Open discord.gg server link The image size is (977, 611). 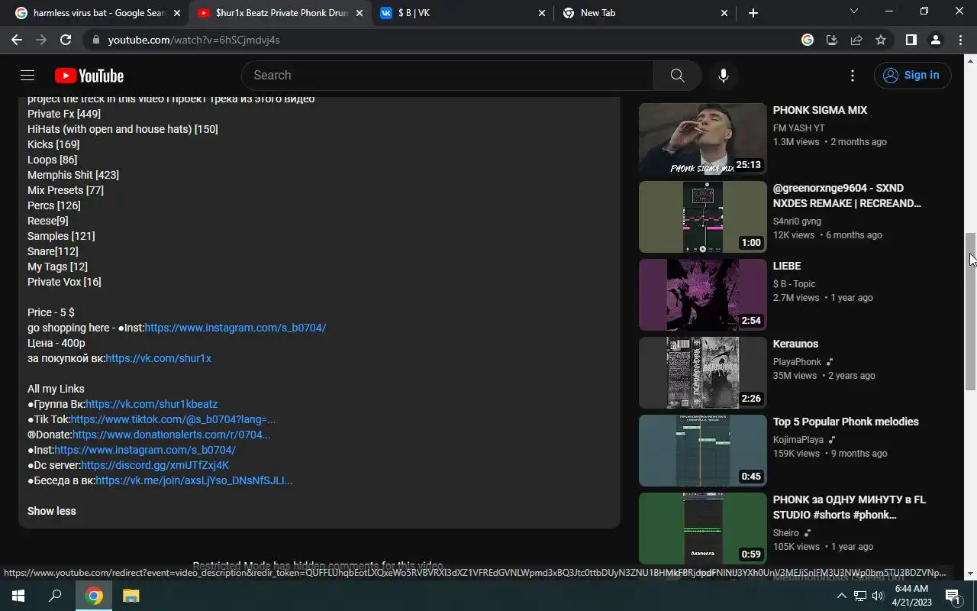click(x=155, y=465)
